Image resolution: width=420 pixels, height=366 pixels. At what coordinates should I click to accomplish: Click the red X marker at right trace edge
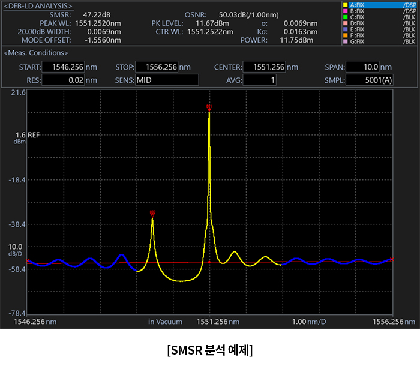[x=392, y=259]
